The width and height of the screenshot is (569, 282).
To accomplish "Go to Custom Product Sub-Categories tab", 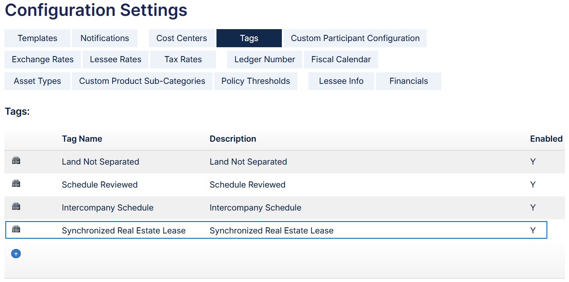I will point(142,81).
